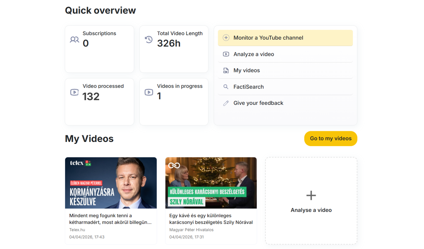Click the 'Videos in progress' label
424x249 pixels.
click(x=180, y=86)
